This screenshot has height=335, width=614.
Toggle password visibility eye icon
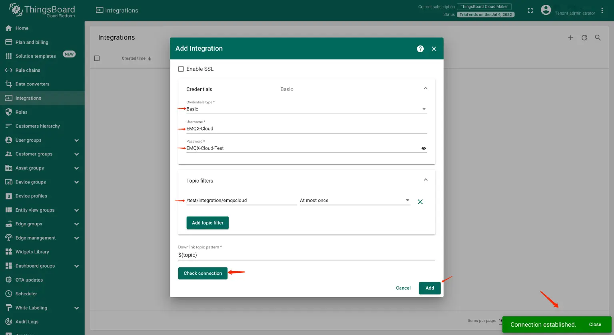coord(423,148)
